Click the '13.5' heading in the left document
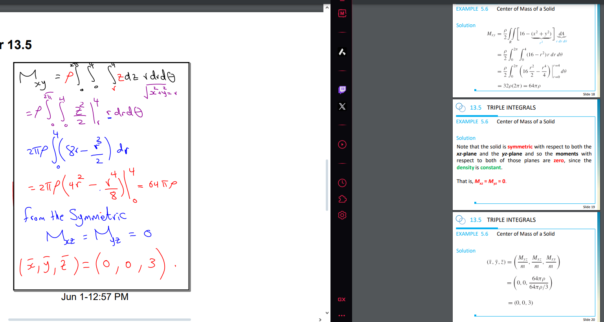This screenshot has width=604, height=322. [x=19, y=45]
